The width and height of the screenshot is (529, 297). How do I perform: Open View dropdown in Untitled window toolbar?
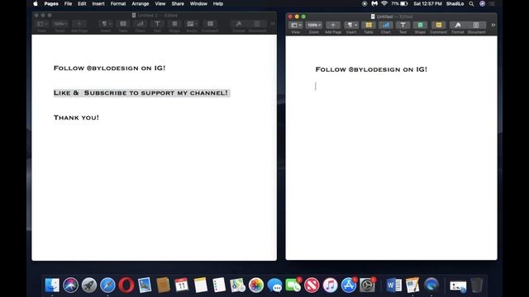pos(296,26)
